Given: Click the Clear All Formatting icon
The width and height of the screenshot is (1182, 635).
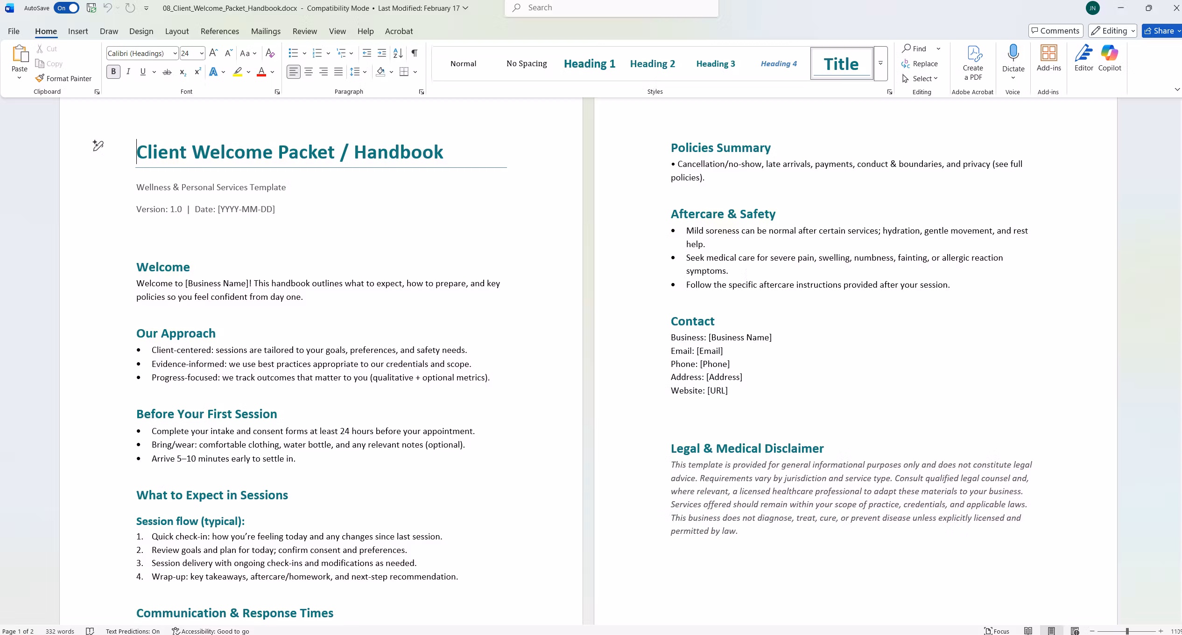Looking at the screenshot, I should (270, 53).
